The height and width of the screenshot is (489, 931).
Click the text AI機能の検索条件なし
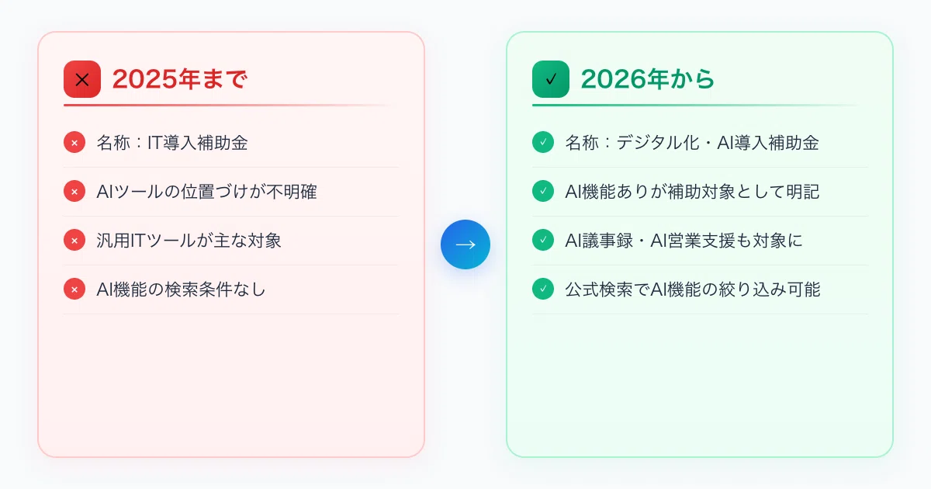[181, 290]
